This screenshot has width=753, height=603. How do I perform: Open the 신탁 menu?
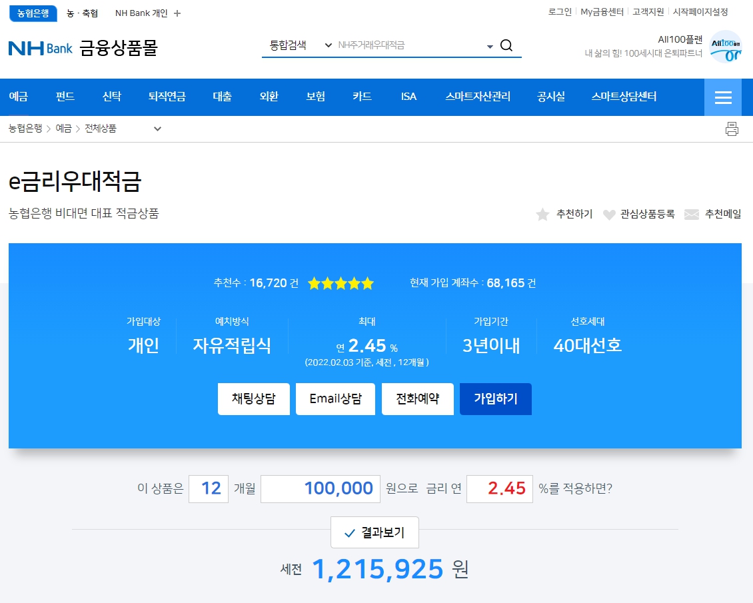(111, 97)
